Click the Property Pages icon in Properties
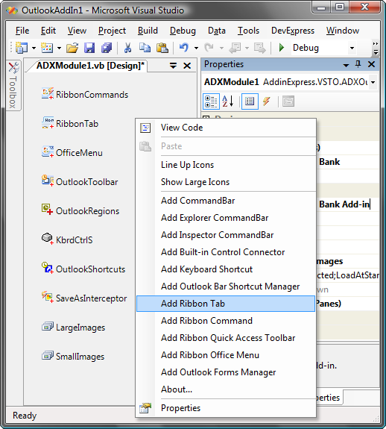 pos(288,101)
